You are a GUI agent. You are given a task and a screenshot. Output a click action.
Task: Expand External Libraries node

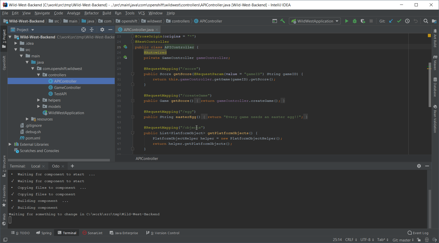click(x=10, y=144)
